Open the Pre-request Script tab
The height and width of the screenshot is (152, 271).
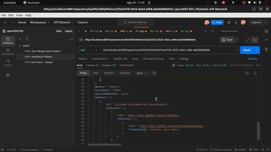[153, 59]
